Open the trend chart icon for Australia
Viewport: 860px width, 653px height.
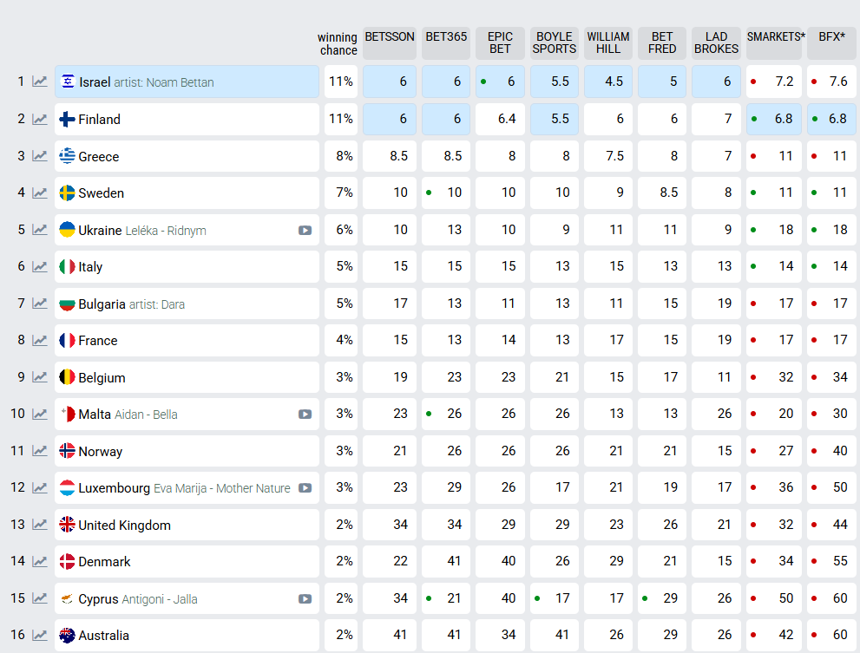40,636
